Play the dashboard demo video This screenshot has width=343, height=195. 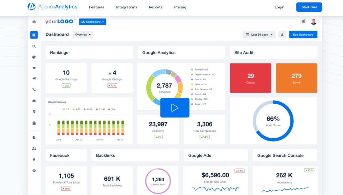(x=175, y=108)
